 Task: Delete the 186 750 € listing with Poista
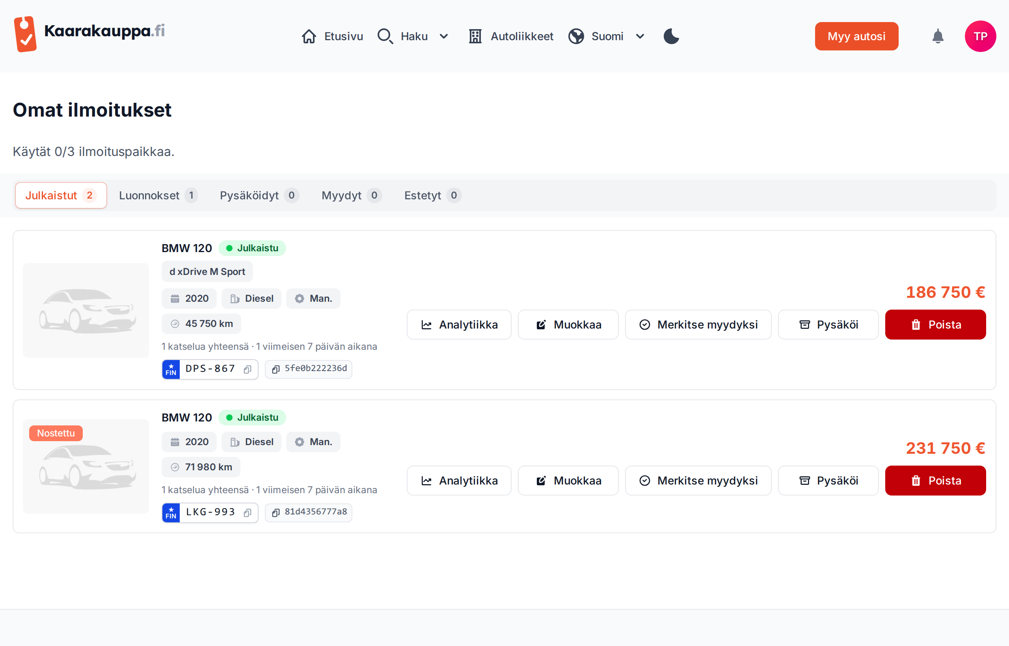point(936,325)
